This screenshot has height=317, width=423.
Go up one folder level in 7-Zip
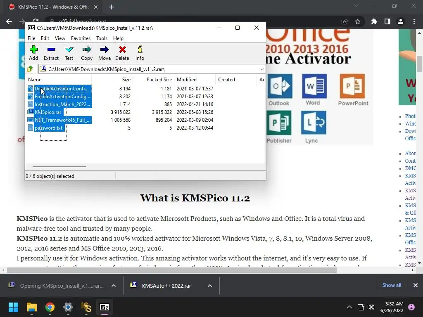(30, 69)
